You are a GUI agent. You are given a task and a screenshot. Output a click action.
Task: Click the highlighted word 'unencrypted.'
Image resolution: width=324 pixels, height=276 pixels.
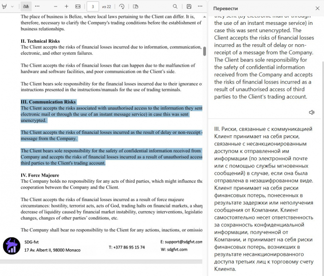pyautogui.click(x=34, y=120)
